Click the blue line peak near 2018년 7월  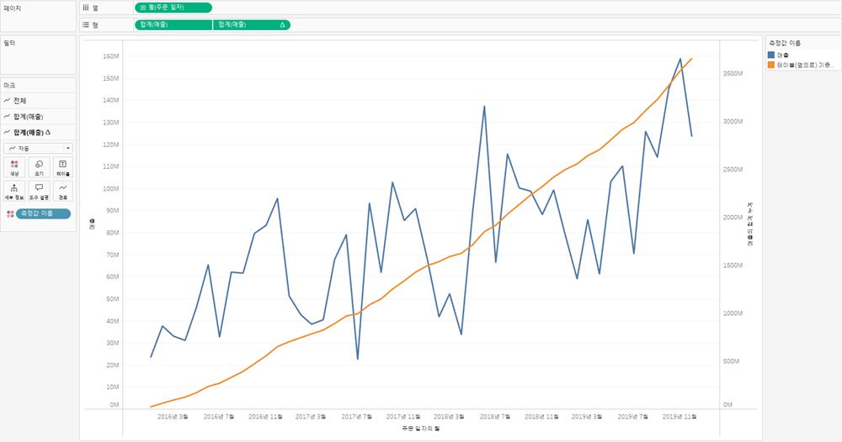[x=484, y=106]
